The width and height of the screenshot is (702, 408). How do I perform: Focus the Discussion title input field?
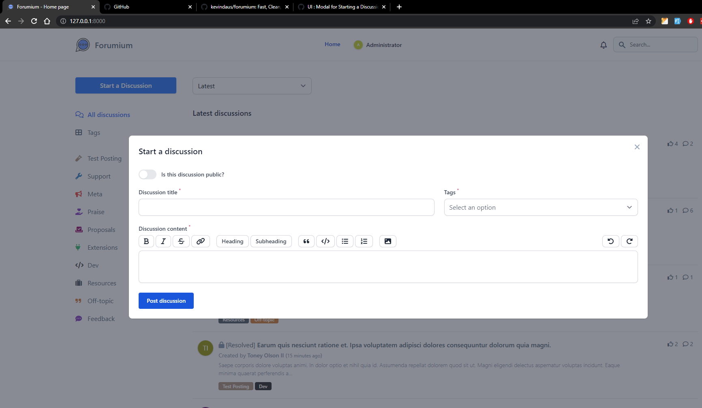tap(287, 207)
